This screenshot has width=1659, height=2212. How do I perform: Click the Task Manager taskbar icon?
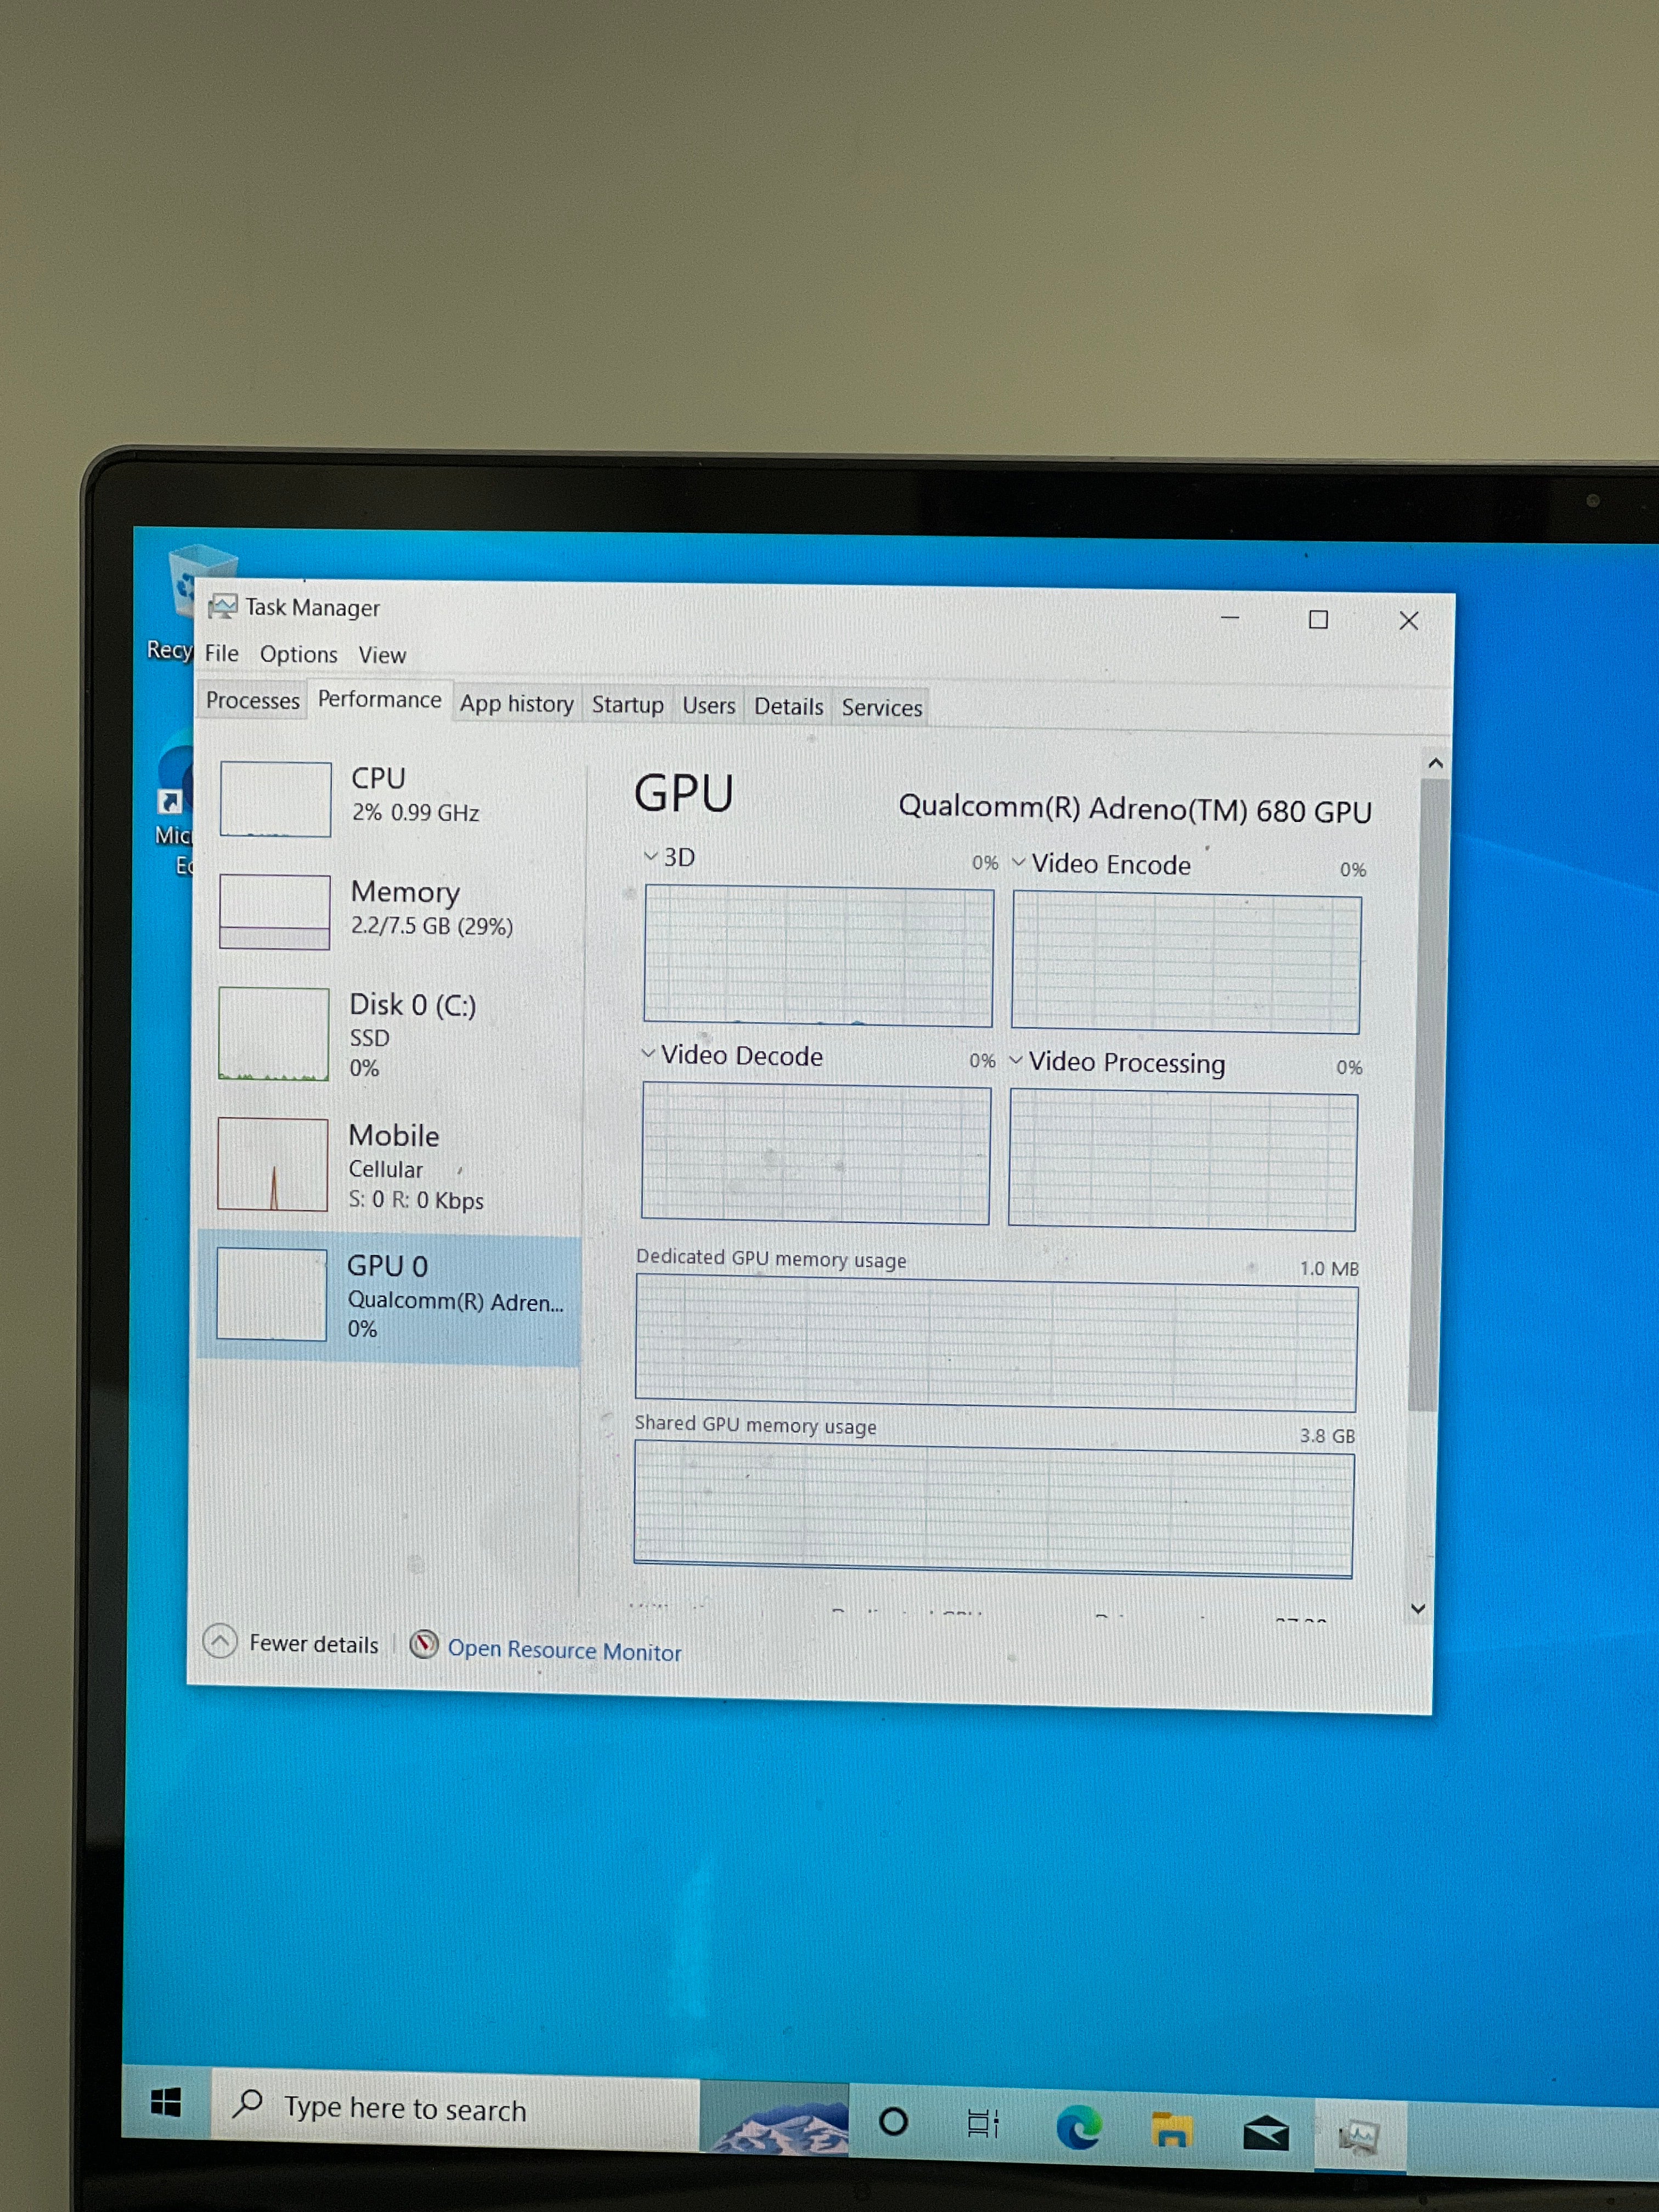click(x=1360, y=2137)
